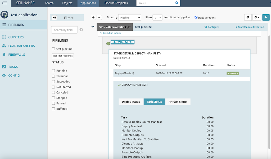Screen dimensions: 271x159
Task: Switch to Deploy Status tab
Action: point(131,102)
